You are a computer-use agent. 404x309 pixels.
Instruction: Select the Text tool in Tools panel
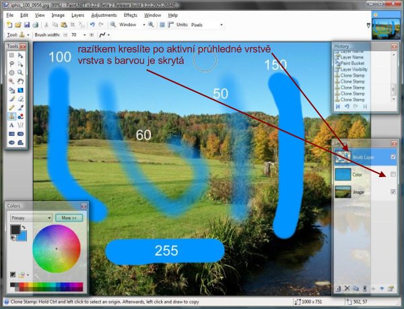click(11, 125)
